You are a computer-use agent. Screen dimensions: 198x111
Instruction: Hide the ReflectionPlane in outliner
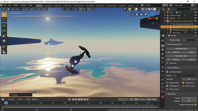click(195, 15)
